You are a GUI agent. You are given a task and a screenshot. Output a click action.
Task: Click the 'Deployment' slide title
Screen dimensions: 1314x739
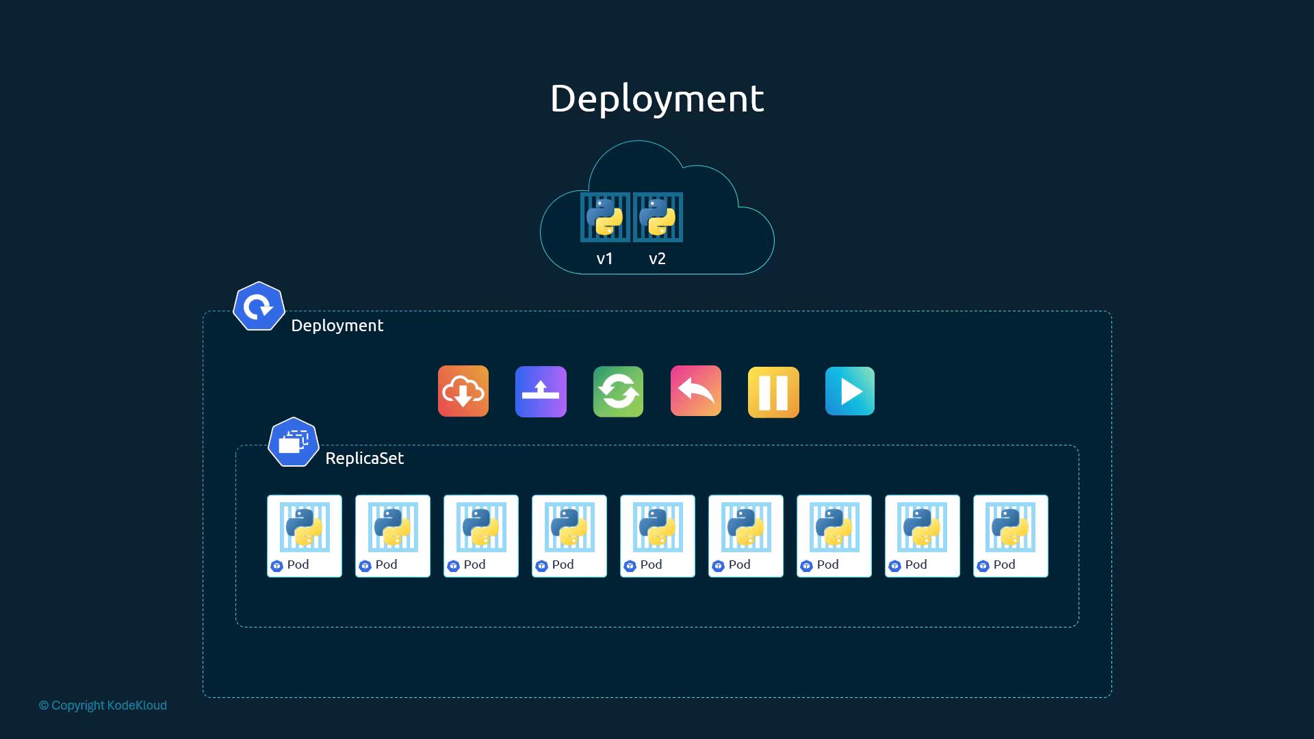[x=657, y=98]
